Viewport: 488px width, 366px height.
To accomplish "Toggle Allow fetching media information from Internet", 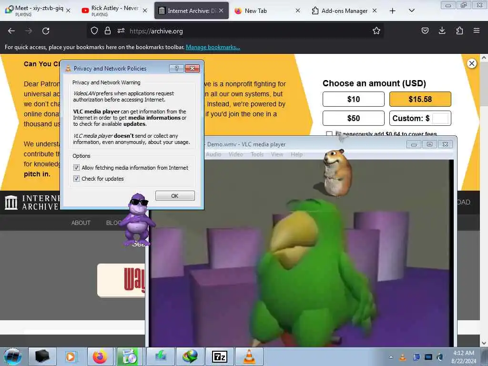I will pyautogui.click(x=76, y=168).
